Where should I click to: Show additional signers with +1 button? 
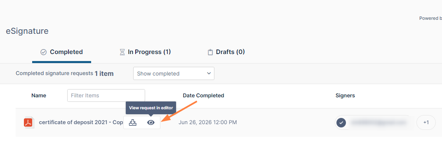[426, 122]
